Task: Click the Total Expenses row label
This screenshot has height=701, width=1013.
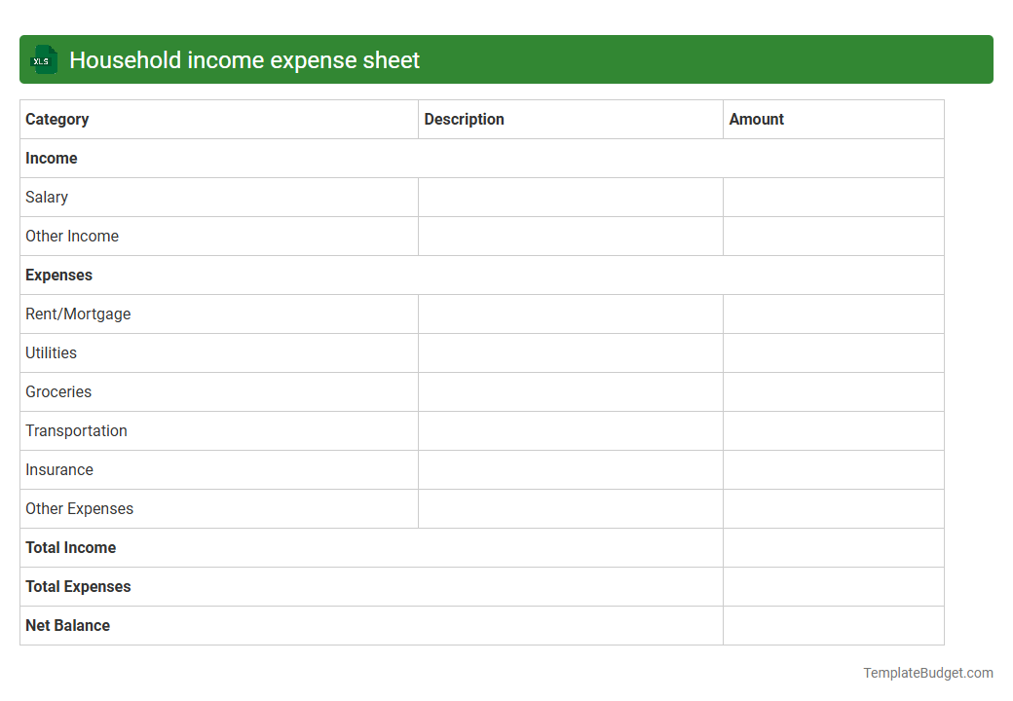Action: 78,586
